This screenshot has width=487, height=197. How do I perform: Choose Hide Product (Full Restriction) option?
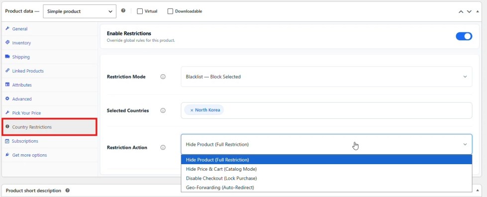pos(326,160)
